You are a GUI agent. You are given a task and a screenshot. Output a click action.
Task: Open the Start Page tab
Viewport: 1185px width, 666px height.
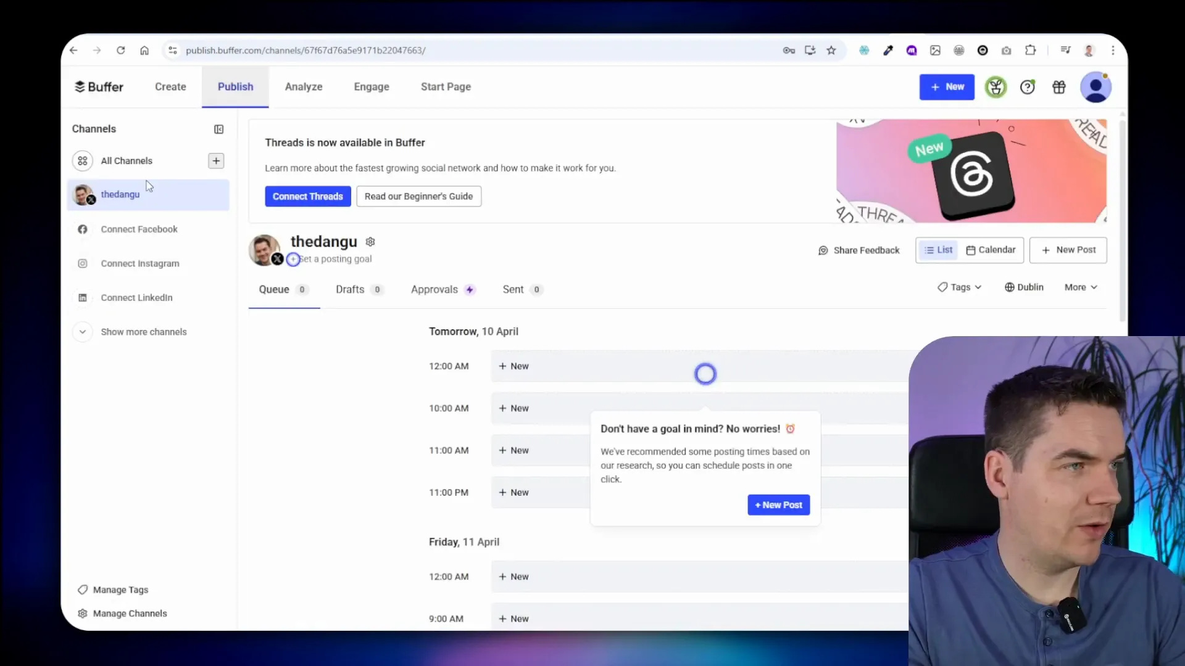pyautogui.click(x=446, y=87)
